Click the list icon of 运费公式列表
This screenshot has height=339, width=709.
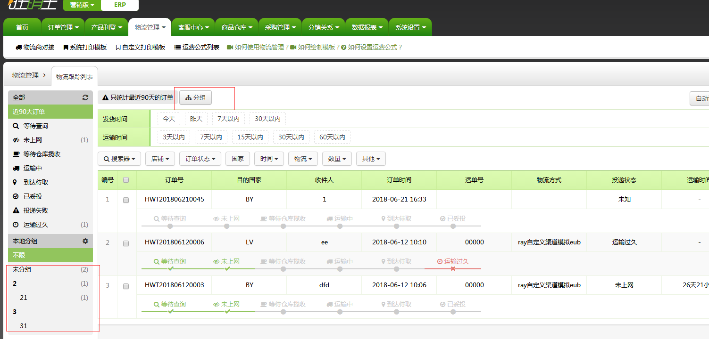177,48
